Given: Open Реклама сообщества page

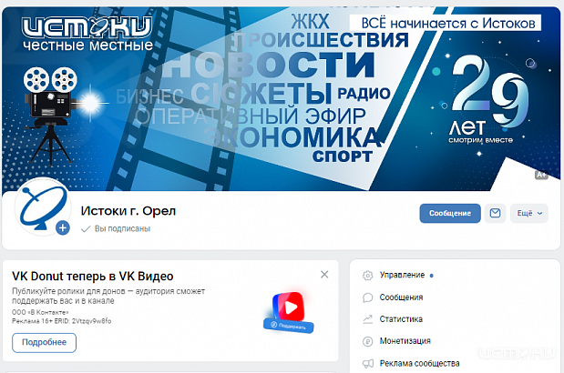Looking at the screenshot, I should 419,364.
